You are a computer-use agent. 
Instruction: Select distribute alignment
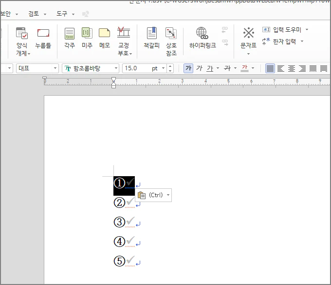[313, 68]
